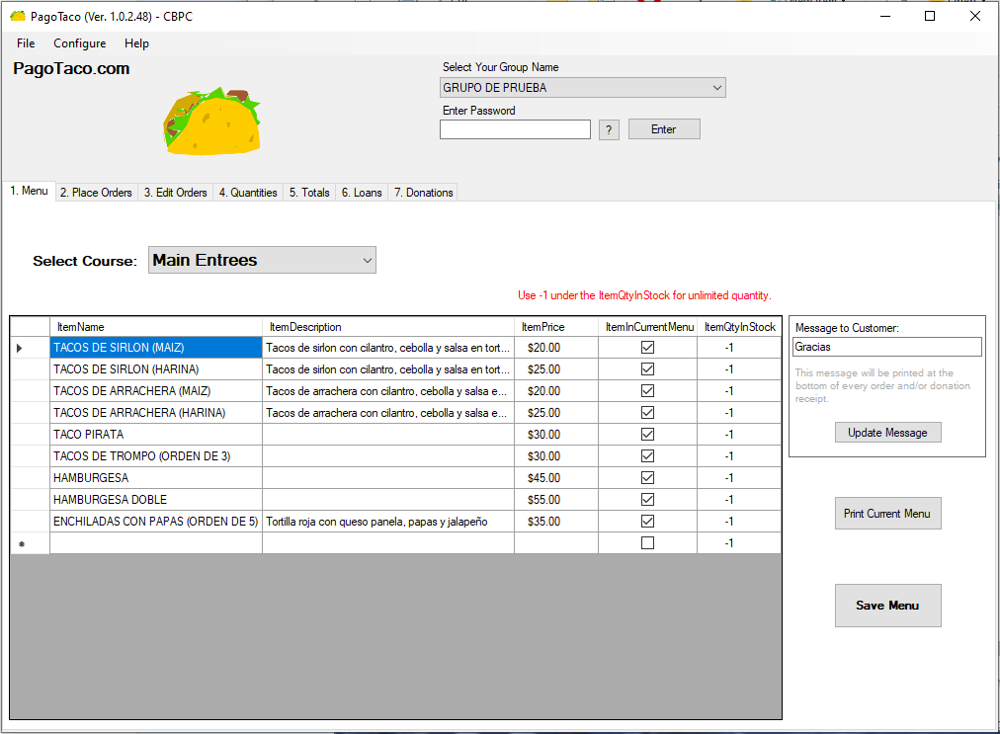The height and width of the screenshot is (734, 1000).
Task: Select the HAMBURGESA name cell
Action: [156, 477]
